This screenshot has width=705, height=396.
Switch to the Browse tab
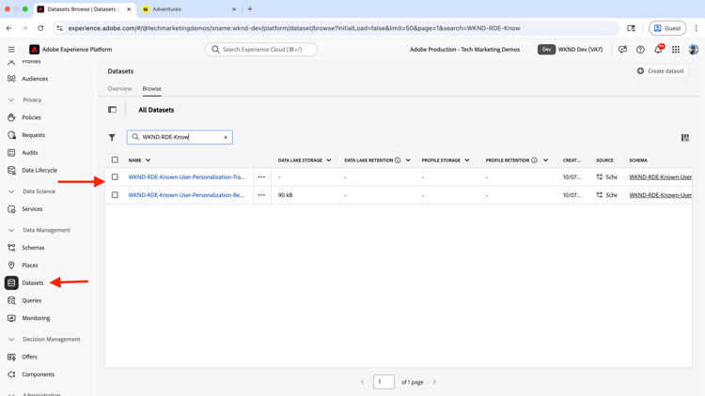click(152, 89)
